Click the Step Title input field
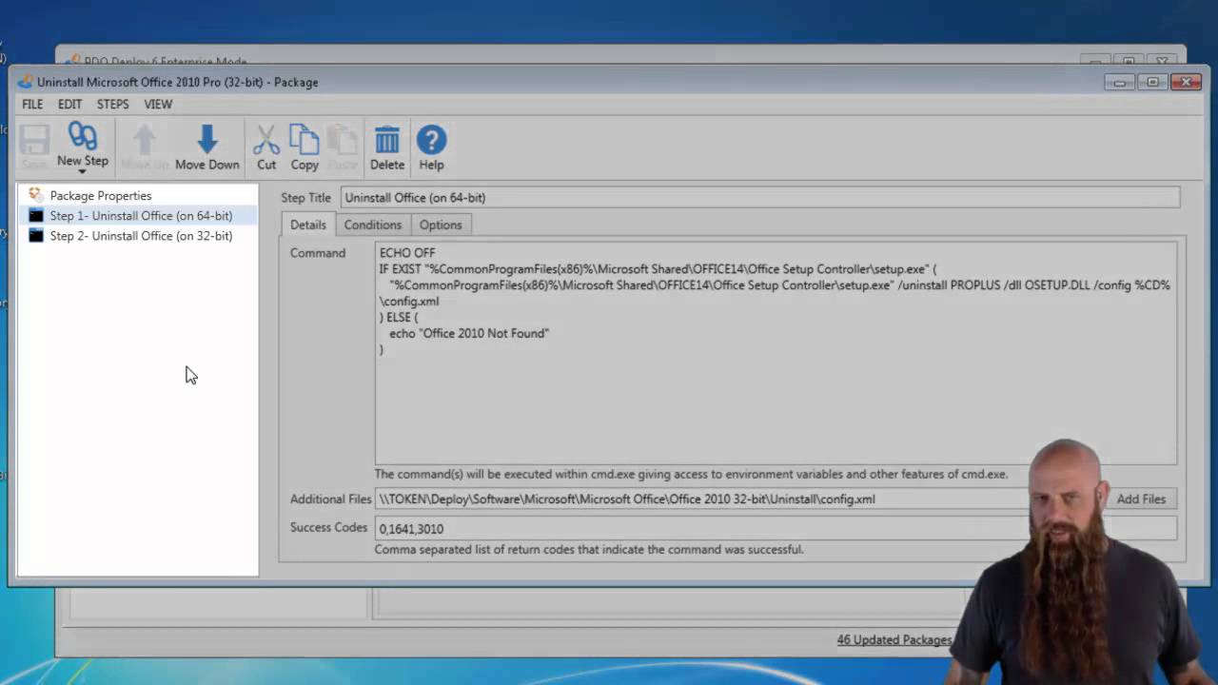 coord(760,197)
